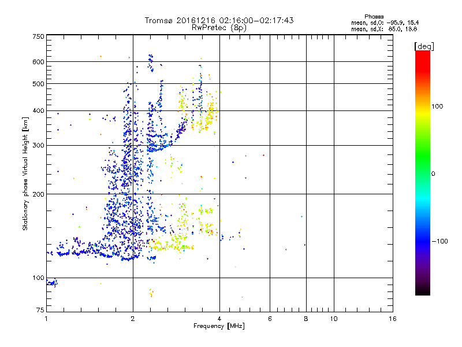
Task: Click the colorbar '0' tick label
Action: [433, 174]
